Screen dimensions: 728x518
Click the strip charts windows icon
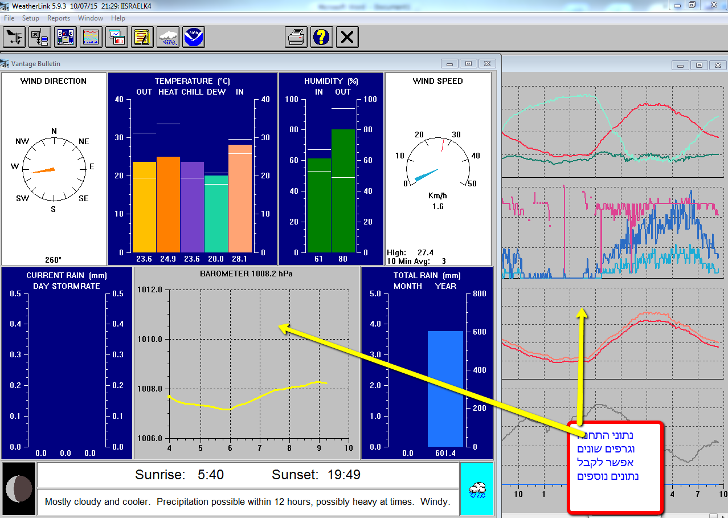(x=117, y=38)
